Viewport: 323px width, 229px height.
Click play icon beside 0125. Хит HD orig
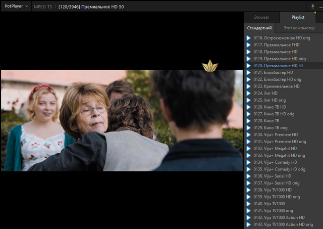tap(249, 100)
